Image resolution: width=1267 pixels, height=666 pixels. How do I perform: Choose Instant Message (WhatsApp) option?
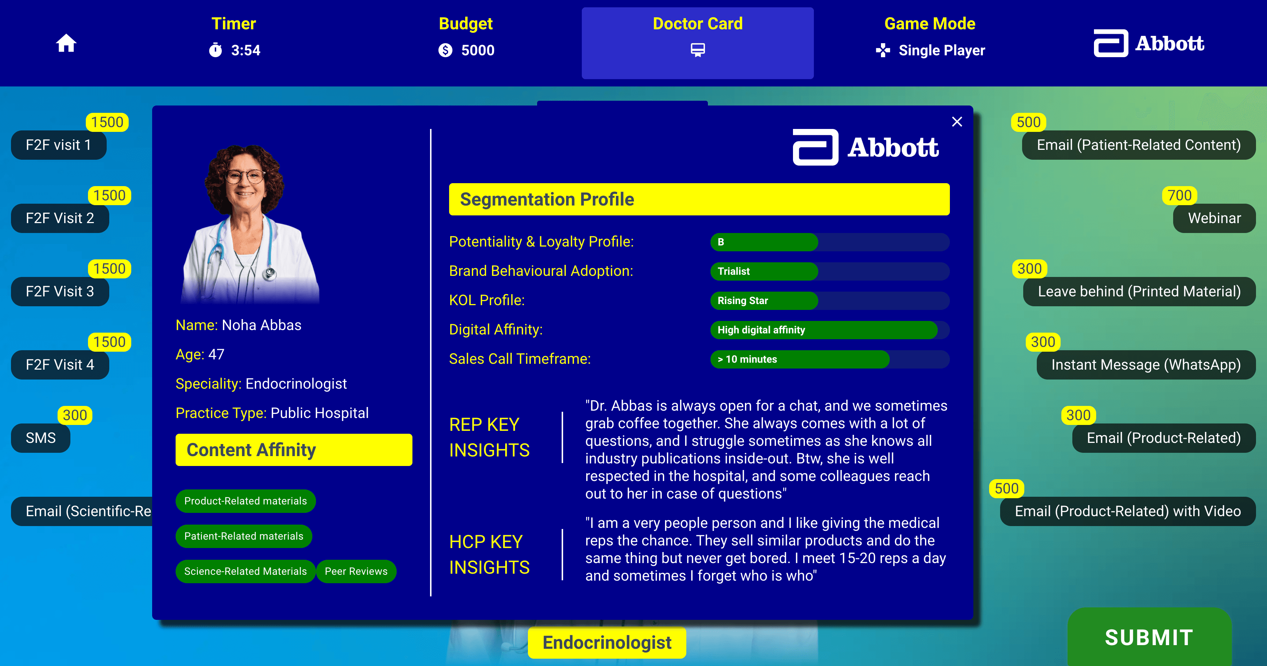click(1146, 365)
